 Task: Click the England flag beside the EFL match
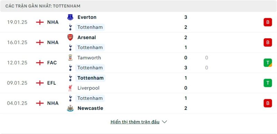click(x=40, y=83)
